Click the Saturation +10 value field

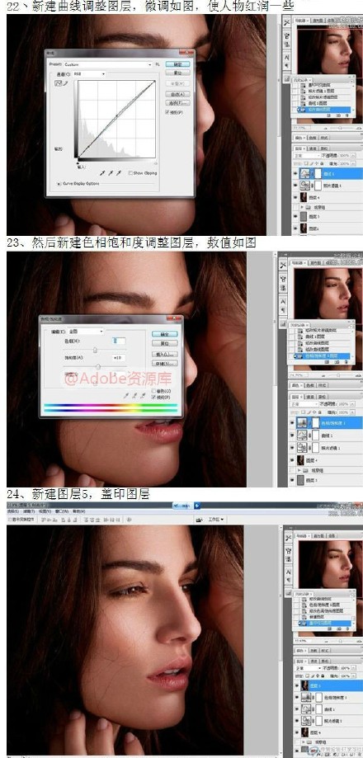point(119,358)
